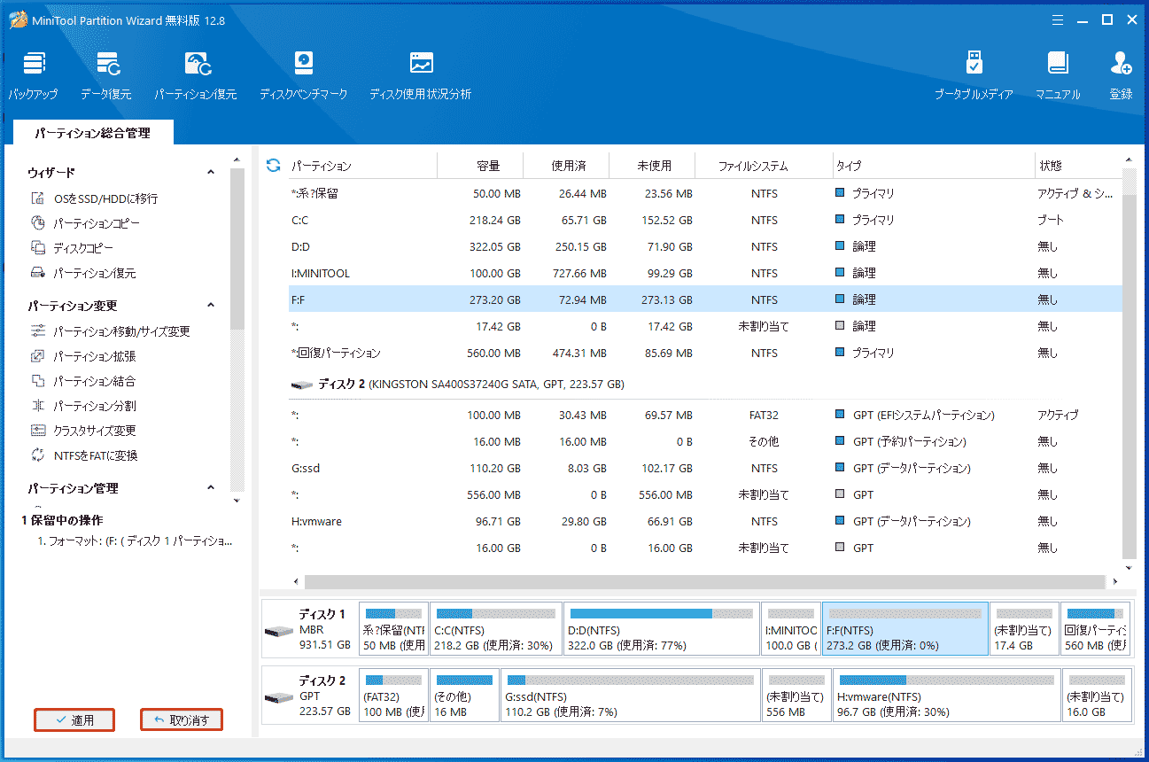Select the H:vmware partition row

(x=705, y=521)
